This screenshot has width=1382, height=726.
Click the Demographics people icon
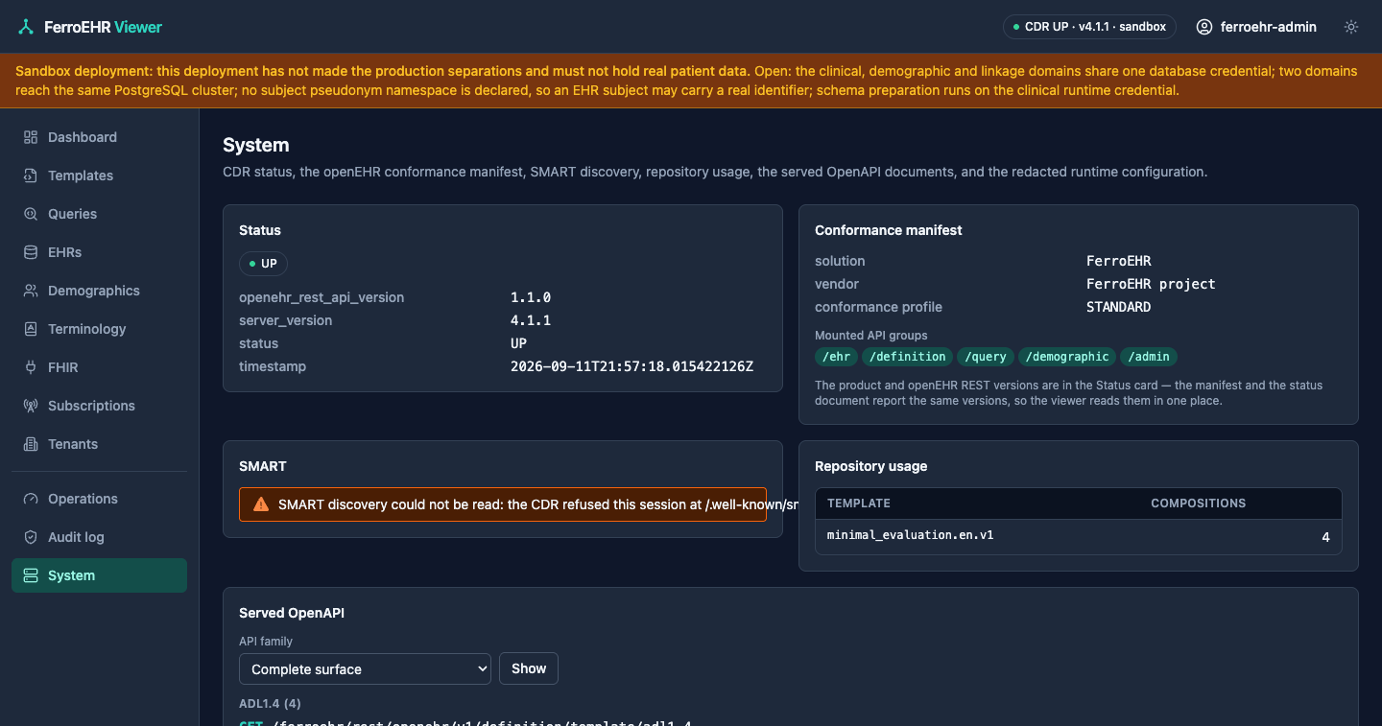(31, 291)
